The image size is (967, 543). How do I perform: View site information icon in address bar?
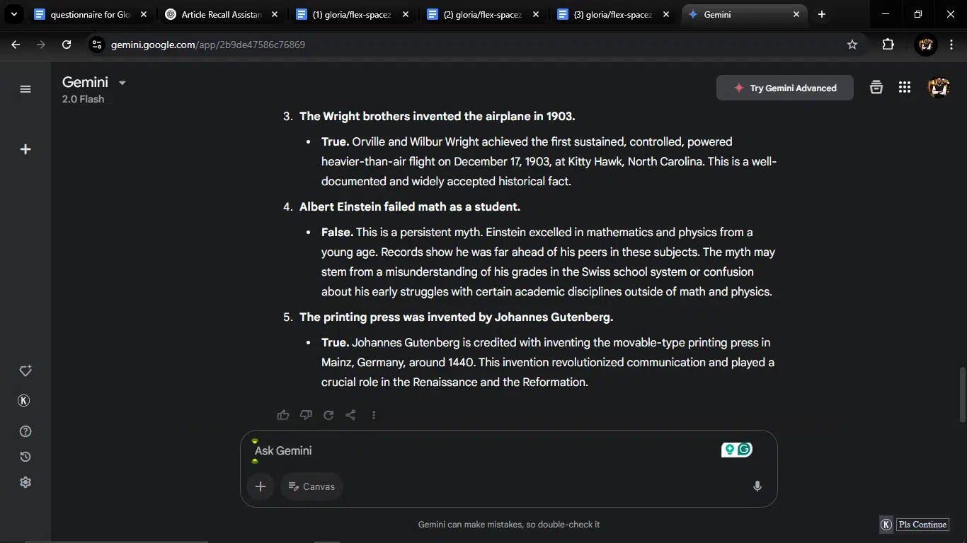(98, 45)
